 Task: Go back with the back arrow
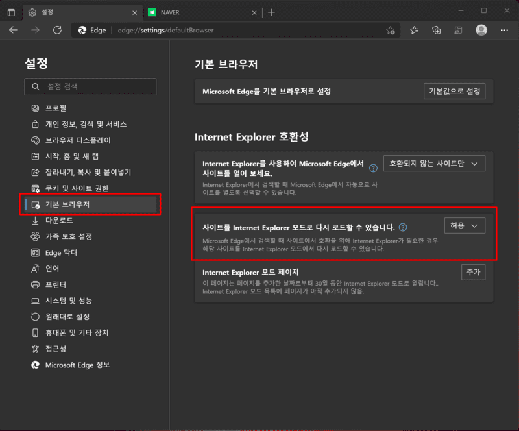click(13, 30)
